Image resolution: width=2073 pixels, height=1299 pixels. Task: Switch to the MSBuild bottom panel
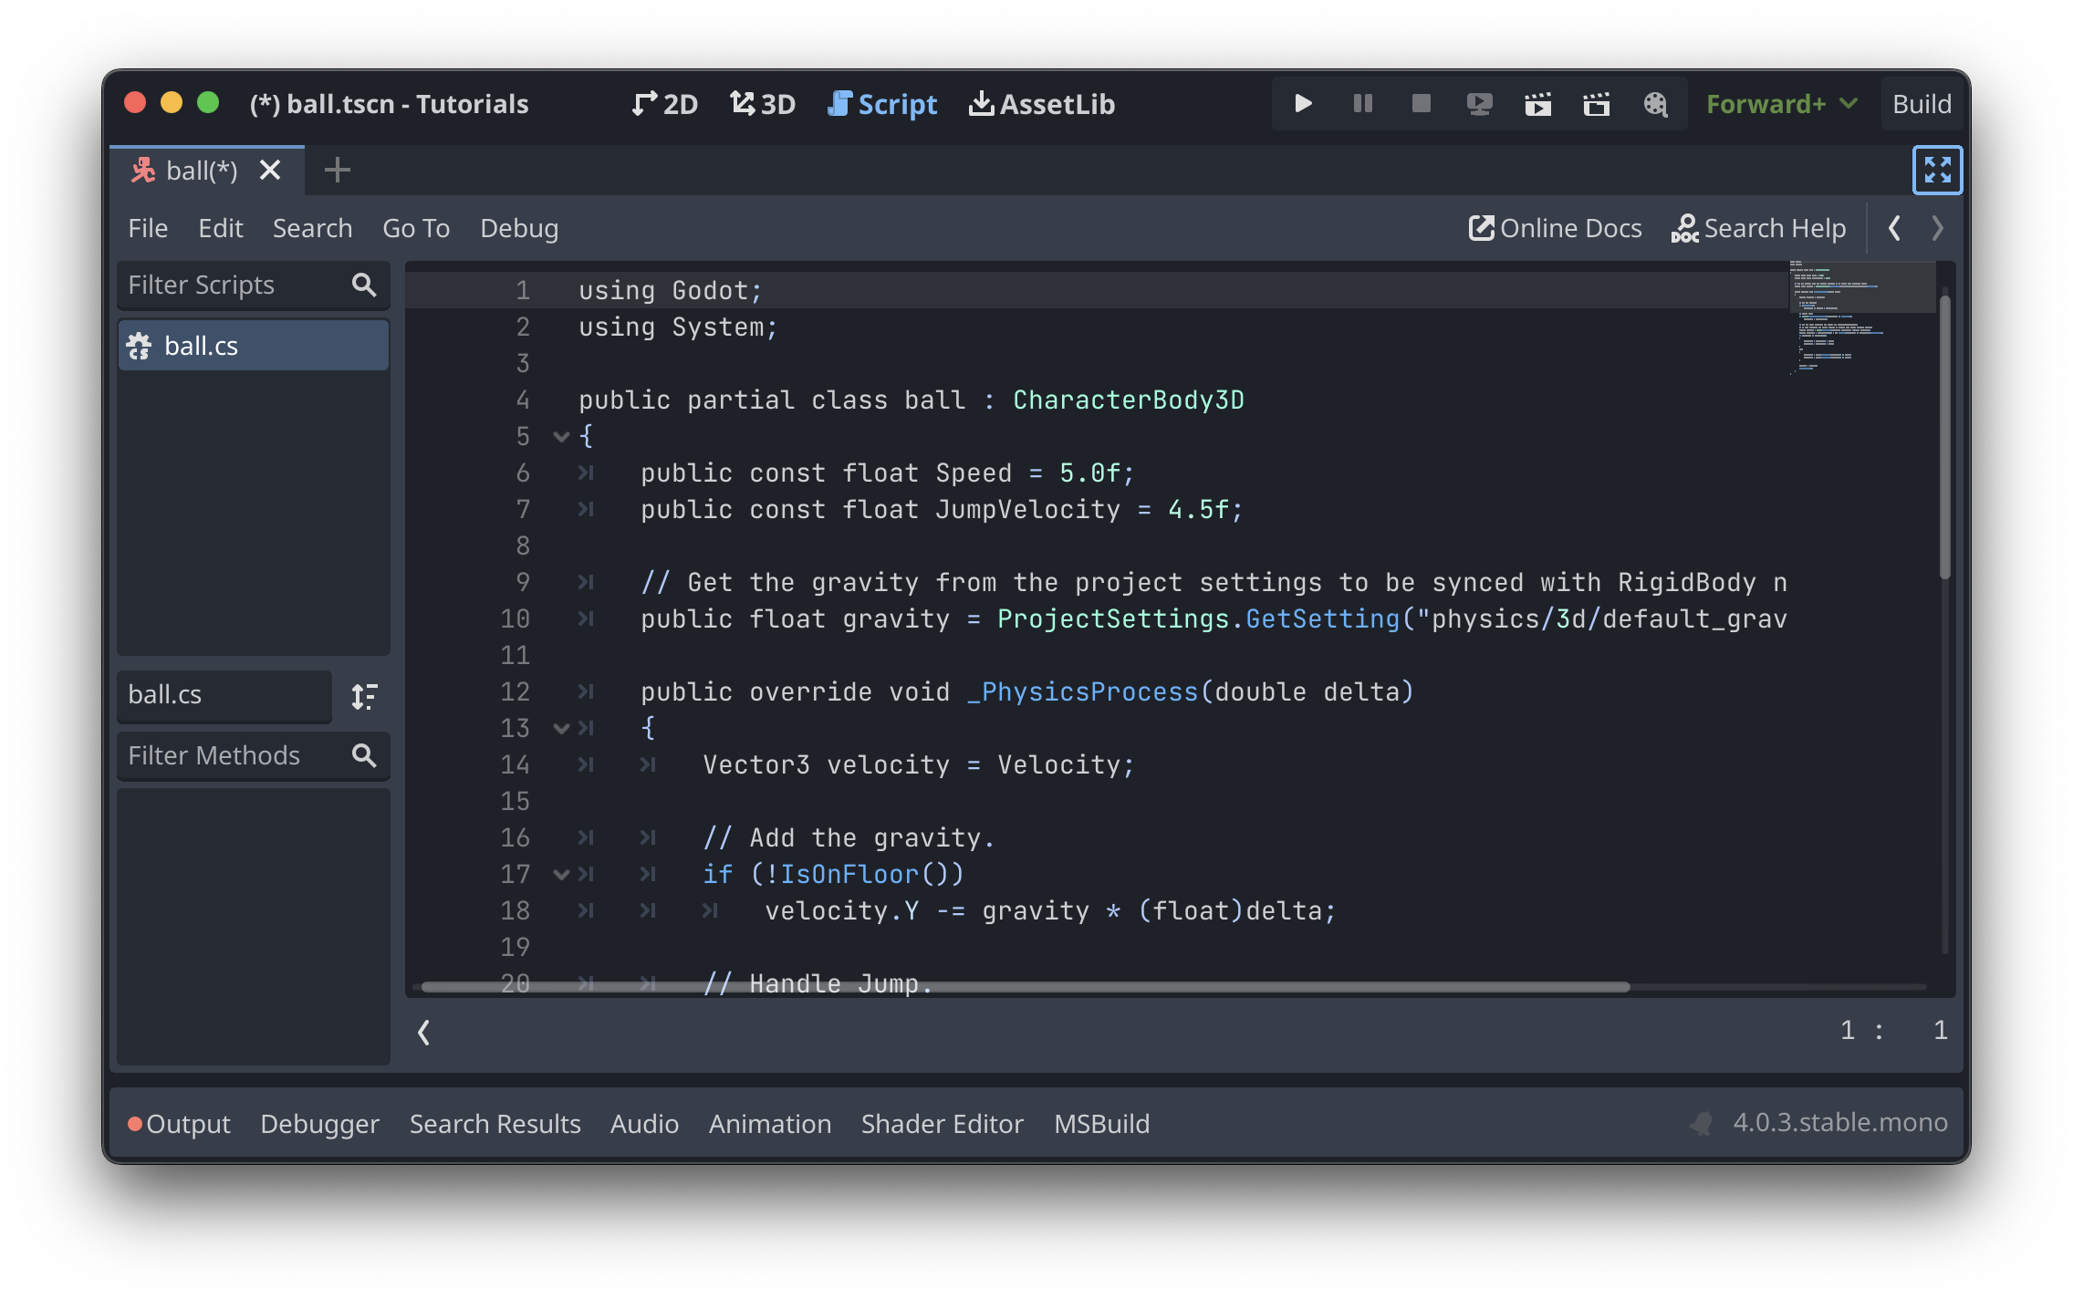point(1100,1123)
